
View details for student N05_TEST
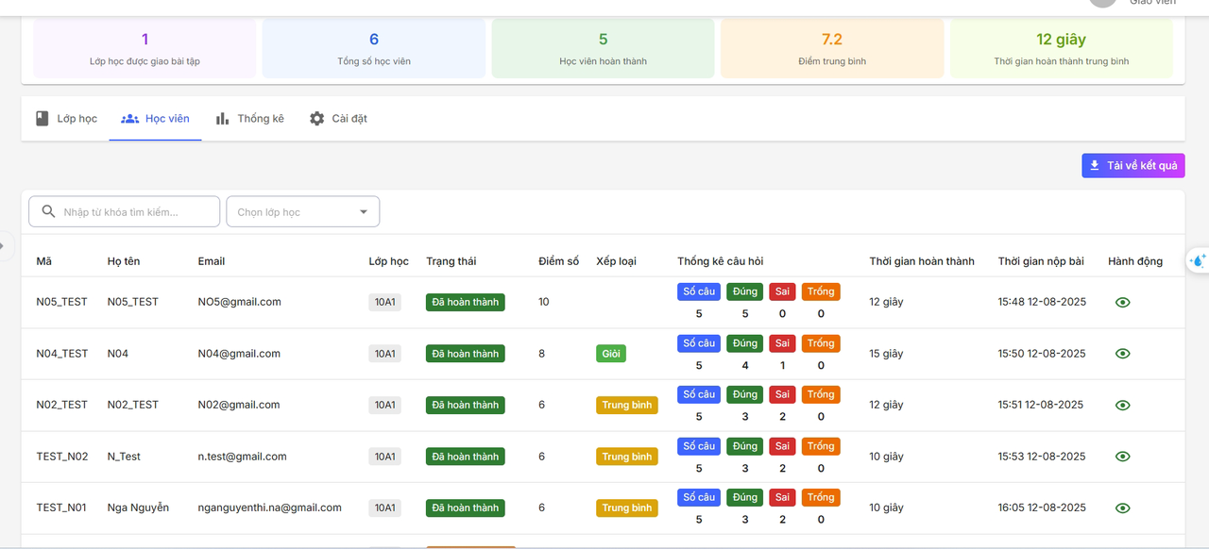1122,302
